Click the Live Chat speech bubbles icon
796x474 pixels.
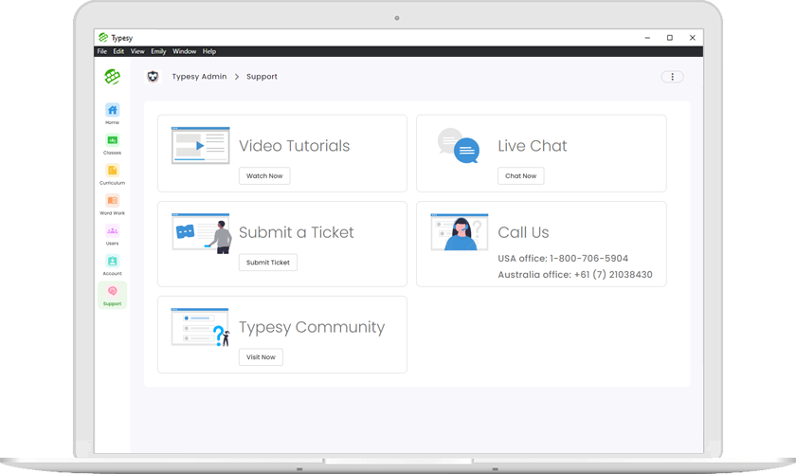tap(459, 146)
